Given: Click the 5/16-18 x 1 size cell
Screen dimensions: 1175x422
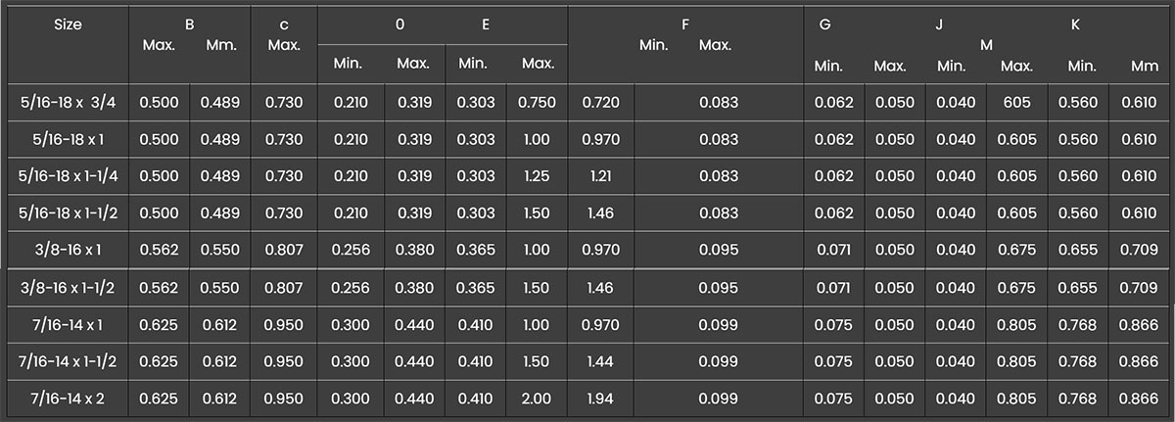Looking at the screenshot, I should point(68,139).
